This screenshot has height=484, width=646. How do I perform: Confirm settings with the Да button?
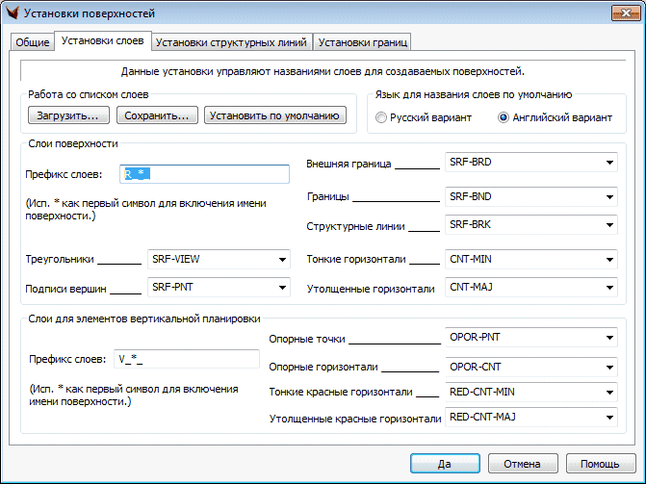pos(444,463)
